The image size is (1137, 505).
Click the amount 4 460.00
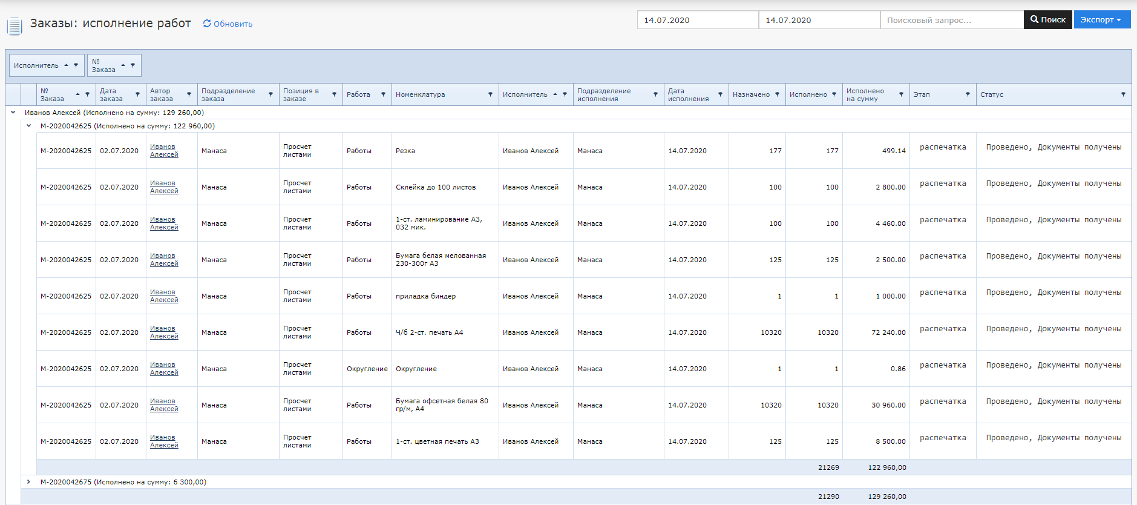coord(891,223)
